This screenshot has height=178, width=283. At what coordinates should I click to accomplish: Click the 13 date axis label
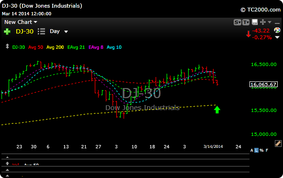[66, 146]
